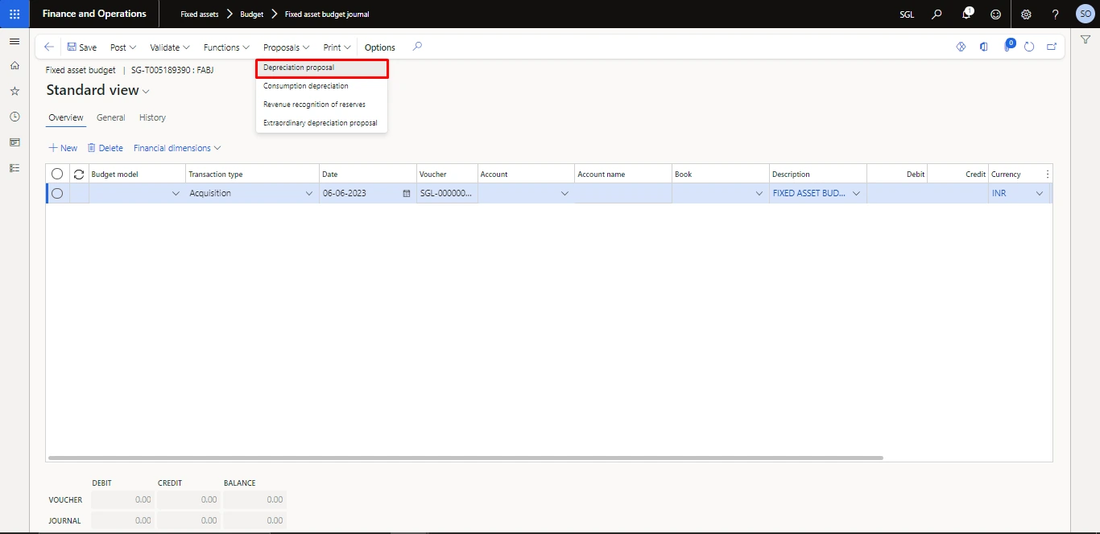Click the feedback smiley icon
Viewport: 1100px width, 534px height.
click(996, 14)
